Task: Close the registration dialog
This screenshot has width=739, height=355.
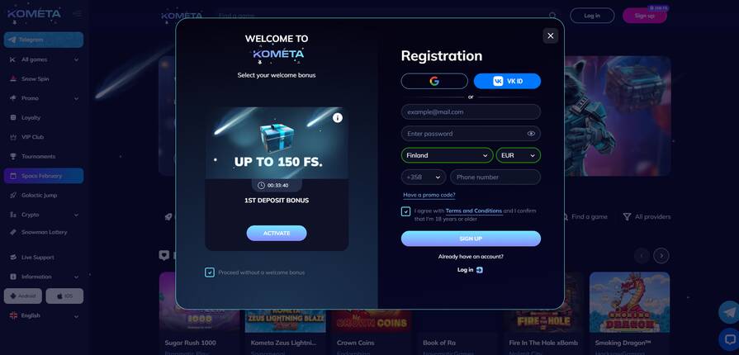Action: (551, 35)
